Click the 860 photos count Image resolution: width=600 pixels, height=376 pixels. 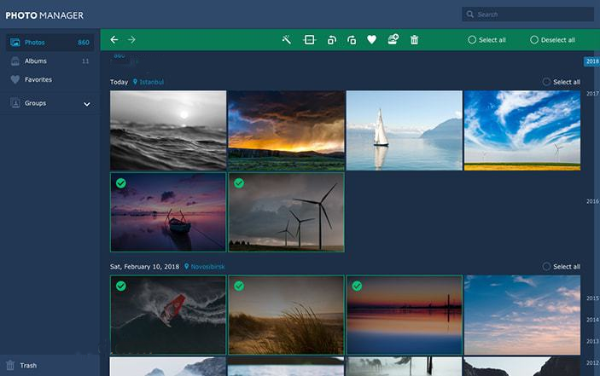pyautogui.click(x=84, y=43)
